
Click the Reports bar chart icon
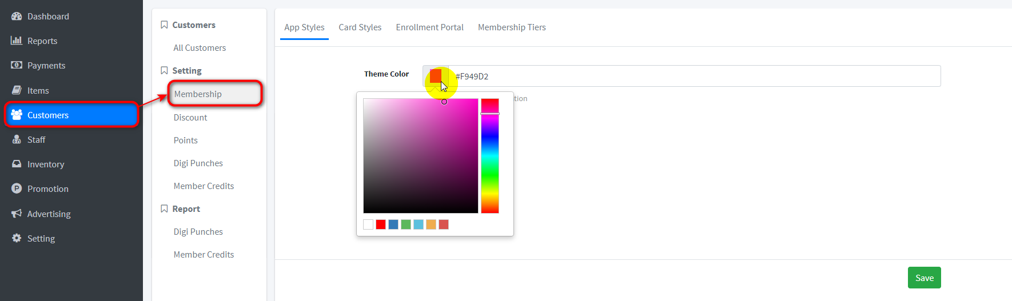[17, 41]
